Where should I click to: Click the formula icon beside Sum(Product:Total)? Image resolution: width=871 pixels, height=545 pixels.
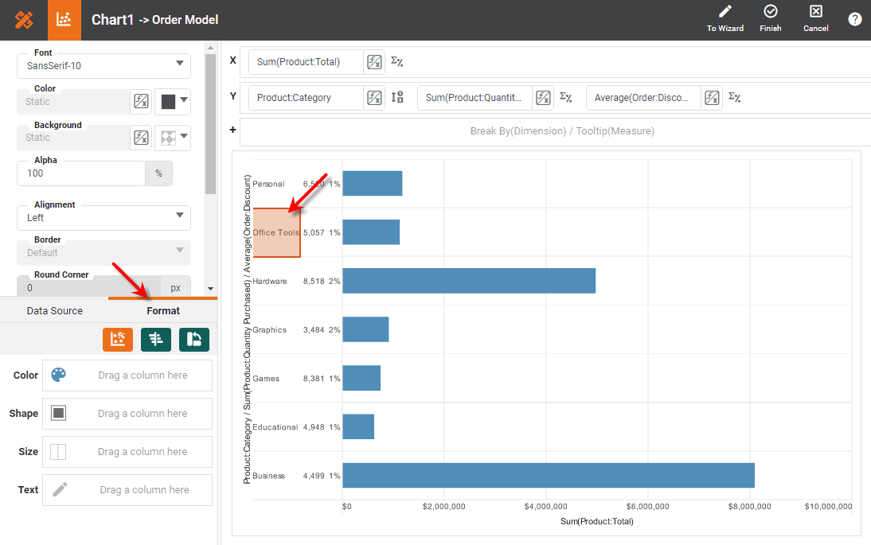click(x=374, y=62)
